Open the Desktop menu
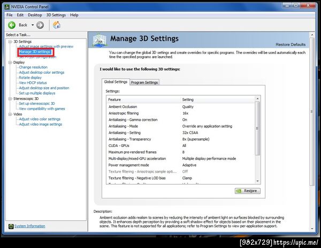The width and height of the screenshot is (321, 248). point(35,15)
